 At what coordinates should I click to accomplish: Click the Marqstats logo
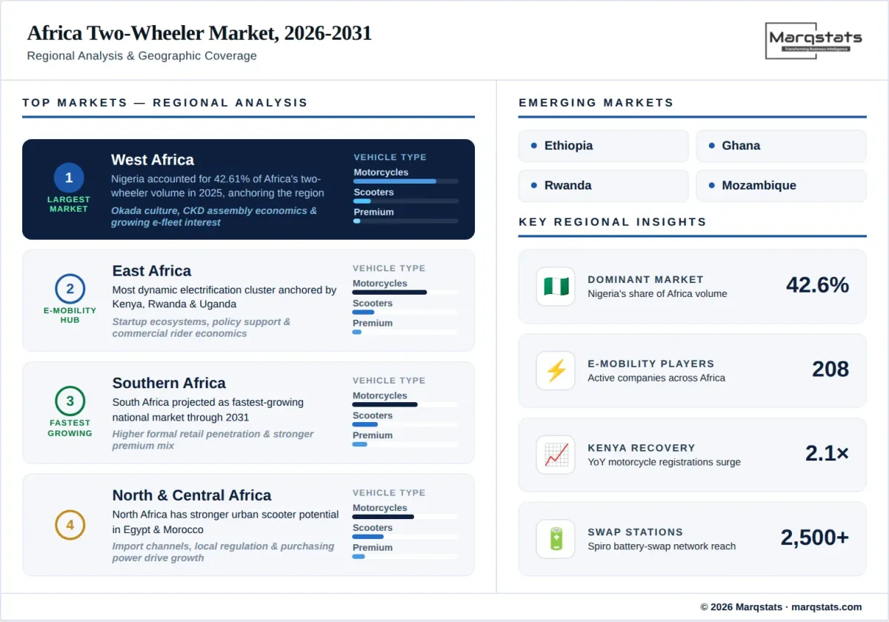(814, 40)
